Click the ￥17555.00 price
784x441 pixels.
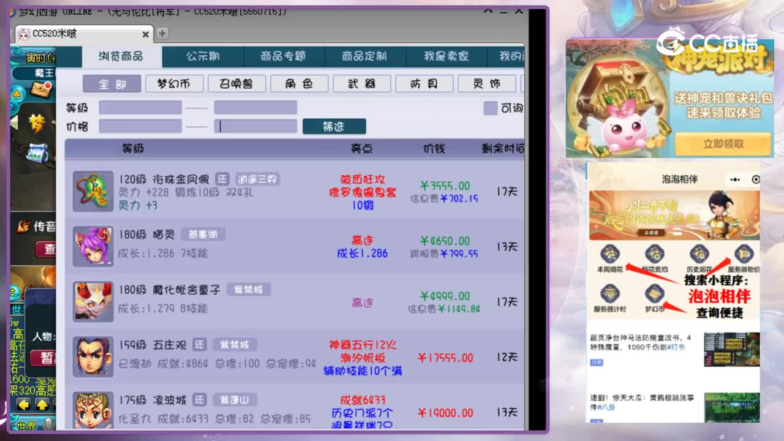point(445,358)
